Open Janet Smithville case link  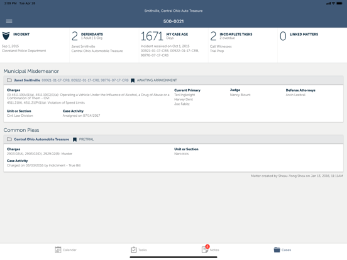pyautogui.click(x=27, y=80)
